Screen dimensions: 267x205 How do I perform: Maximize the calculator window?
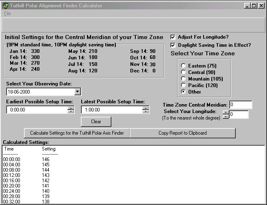coord(254,6)
